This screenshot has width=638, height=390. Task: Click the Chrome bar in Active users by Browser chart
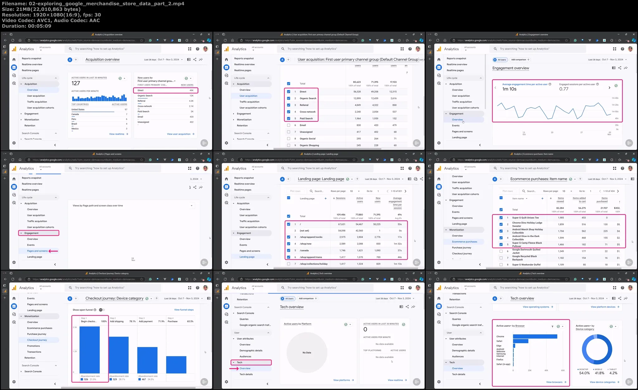point(535,337)
